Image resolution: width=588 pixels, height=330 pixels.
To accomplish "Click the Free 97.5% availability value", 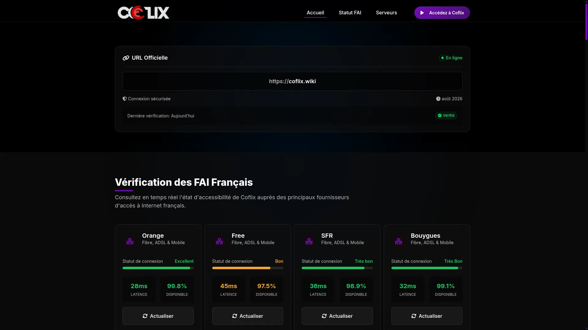I will (x=266, y=286).
